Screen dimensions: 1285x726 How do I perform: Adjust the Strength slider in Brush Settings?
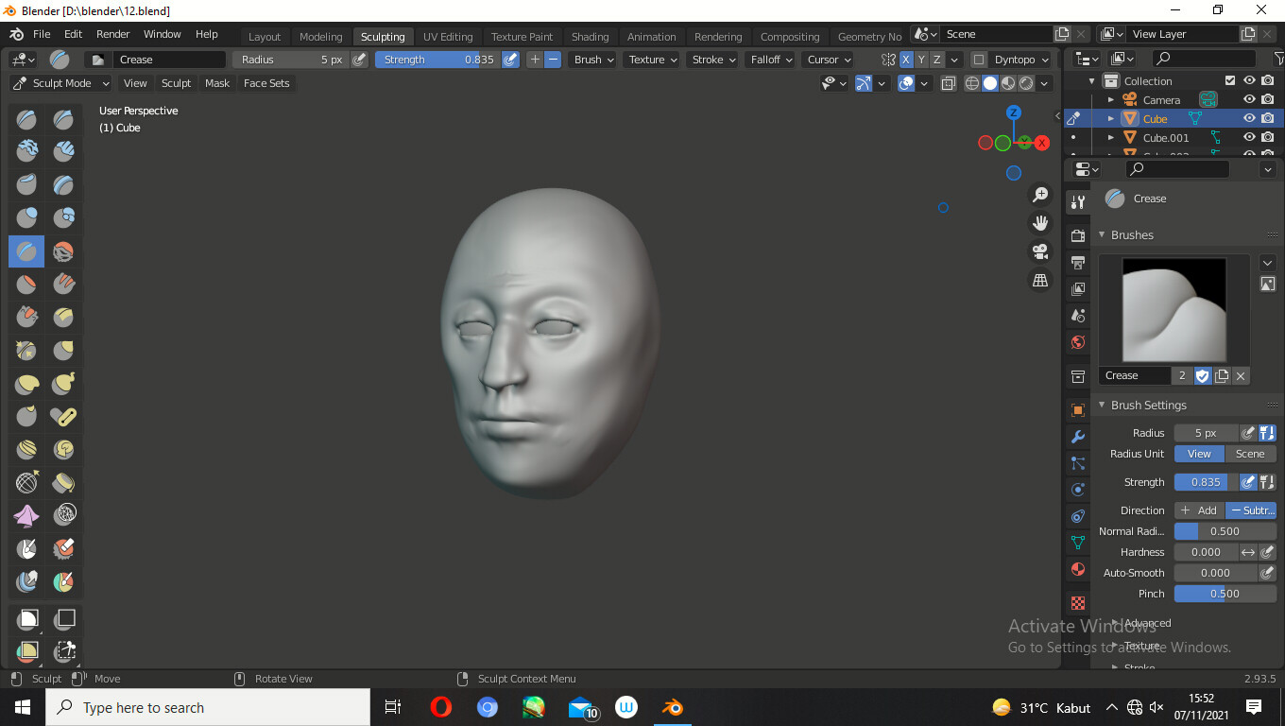pyautogui.click(x=1203, y=481)
